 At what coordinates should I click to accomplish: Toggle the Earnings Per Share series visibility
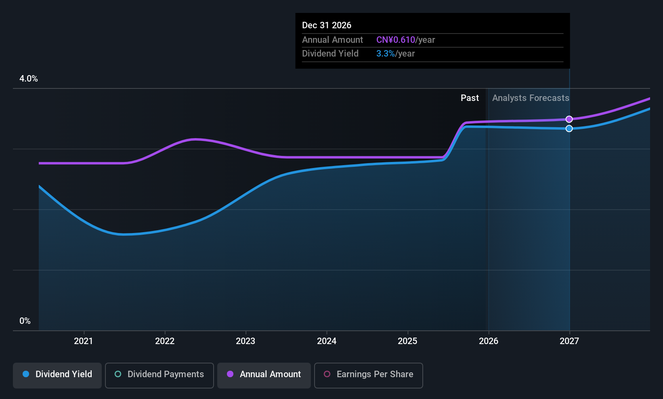click(x=368, y=375)
